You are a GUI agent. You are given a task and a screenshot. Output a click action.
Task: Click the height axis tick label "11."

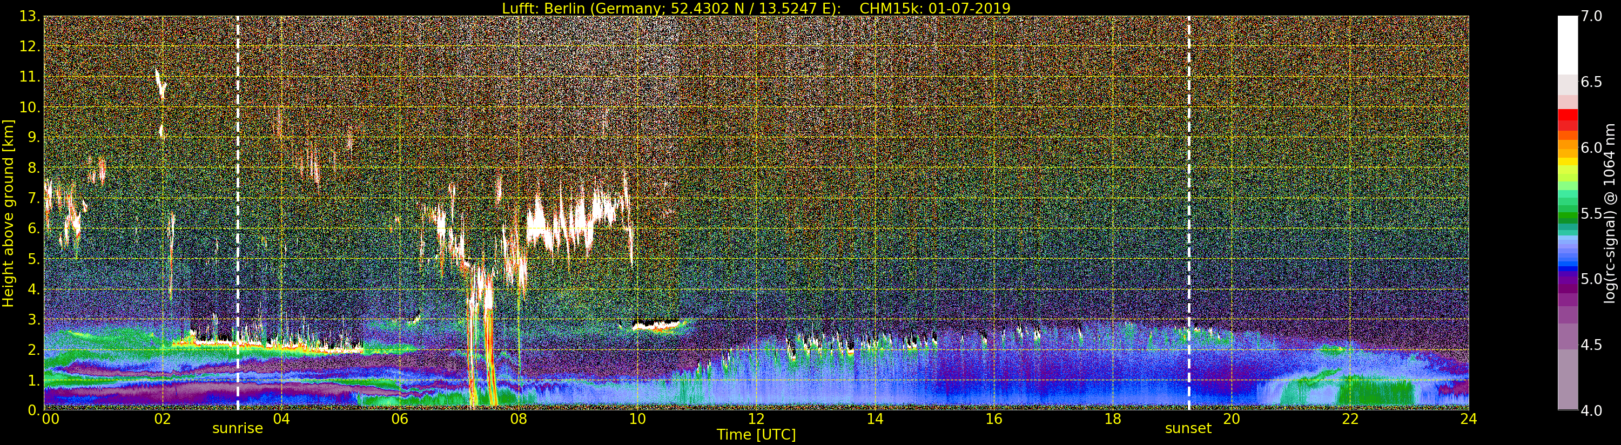[x=30, y=77]
